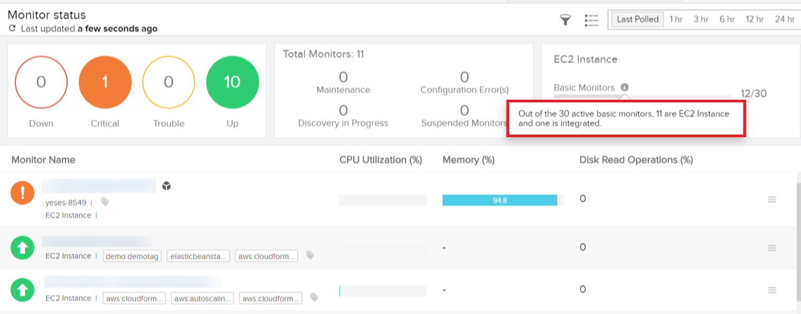Open hamburger menu for the second monitor
Viewport: 801px width, 314px height.
(772, 248)
